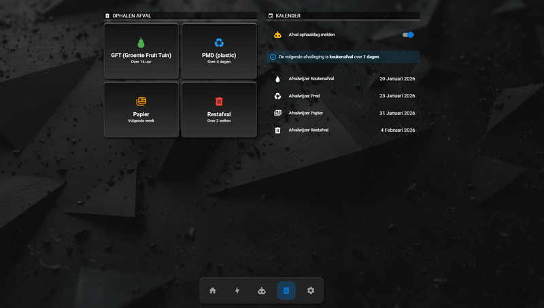This screenshot has height=308, width=544.
Task: Open the Afvalwijzer Papier entity row
Action: coord(343,113)
